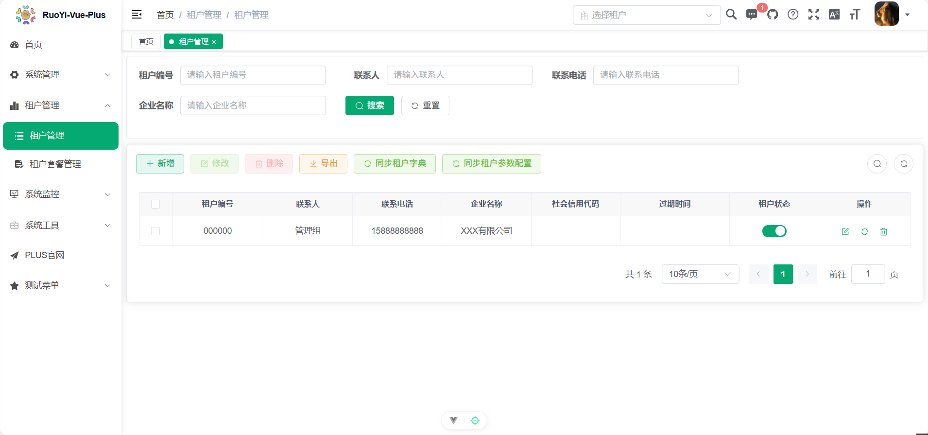Open the language switch icon
Image resolution: width=928 pixels, height=435 pixels.
click(834, 15)
